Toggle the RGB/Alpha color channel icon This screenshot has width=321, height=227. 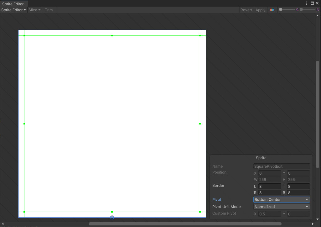[272, 10]
